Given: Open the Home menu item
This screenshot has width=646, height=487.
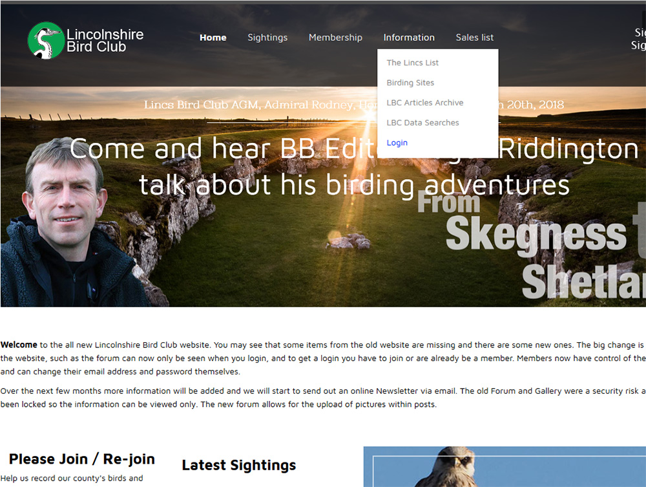Looking at the screenshot, I should pyautogui.click(x=213, y=38).
